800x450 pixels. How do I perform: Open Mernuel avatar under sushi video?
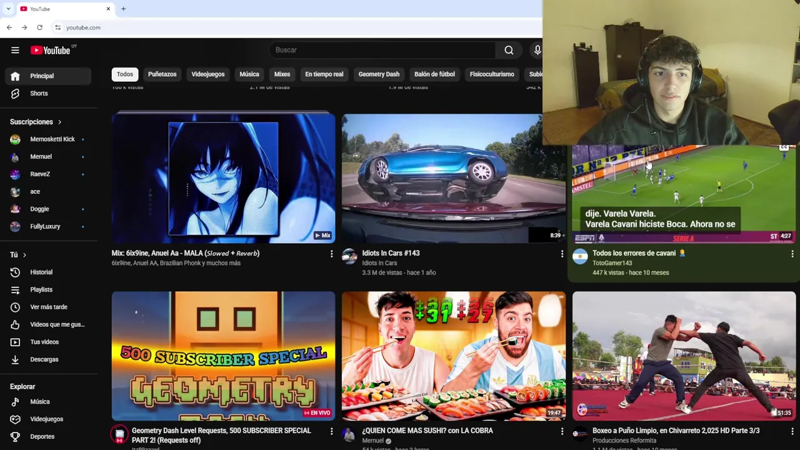tap(349, 434)
